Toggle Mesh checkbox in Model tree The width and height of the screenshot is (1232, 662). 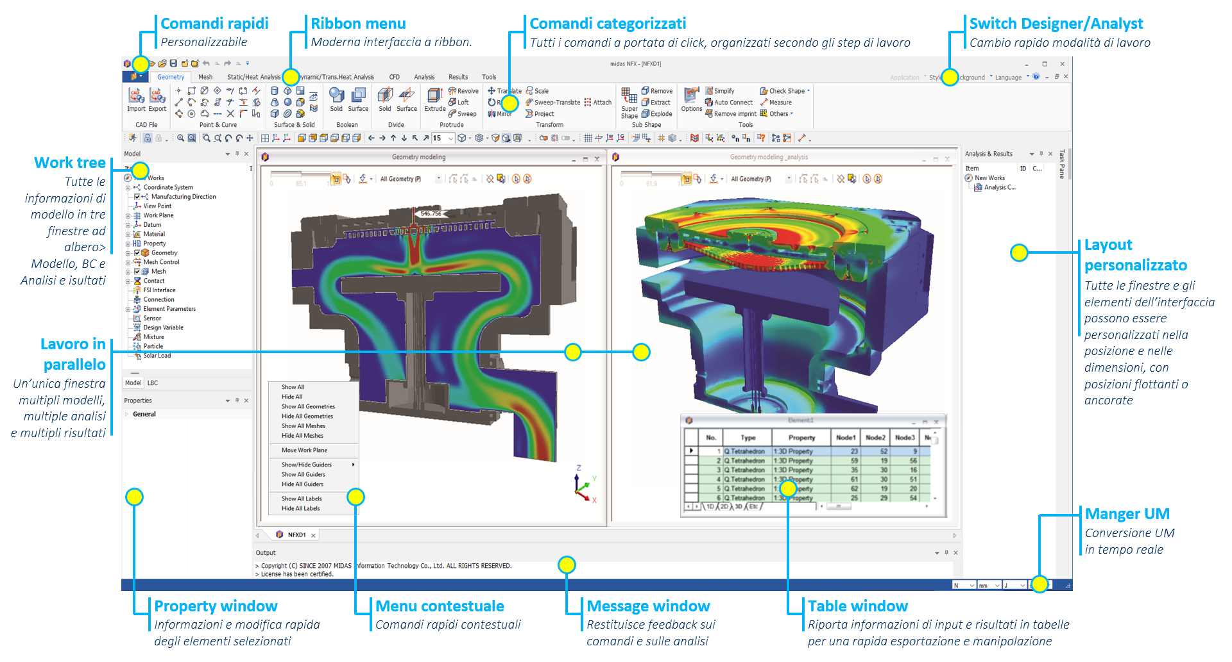click(137, 272)
